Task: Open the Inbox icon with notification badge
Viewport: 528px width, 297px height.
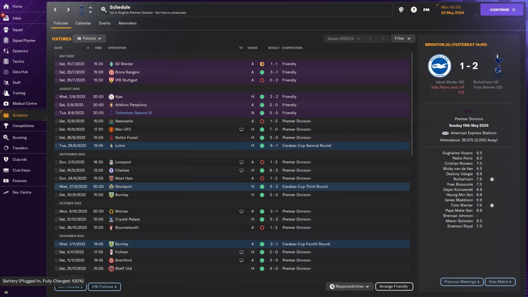Action: tap(6, 18)
